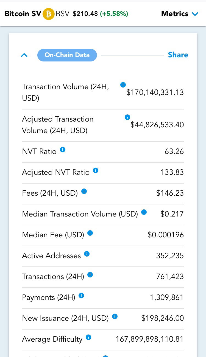Select the On-Chain Data pill tab
206x357 pixels.
coord(67,55)
